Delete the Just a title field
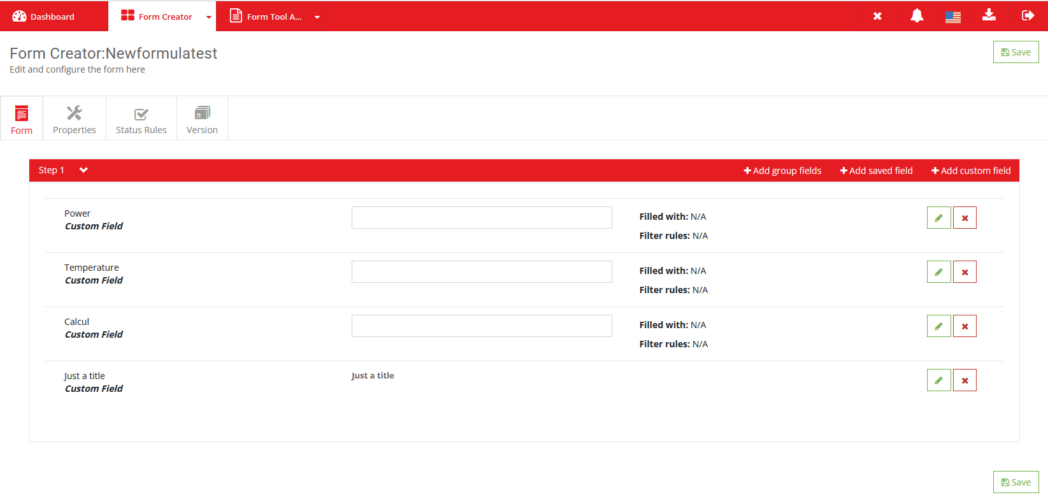Viewport: 1048px width, 504px height. click(965, 380)
